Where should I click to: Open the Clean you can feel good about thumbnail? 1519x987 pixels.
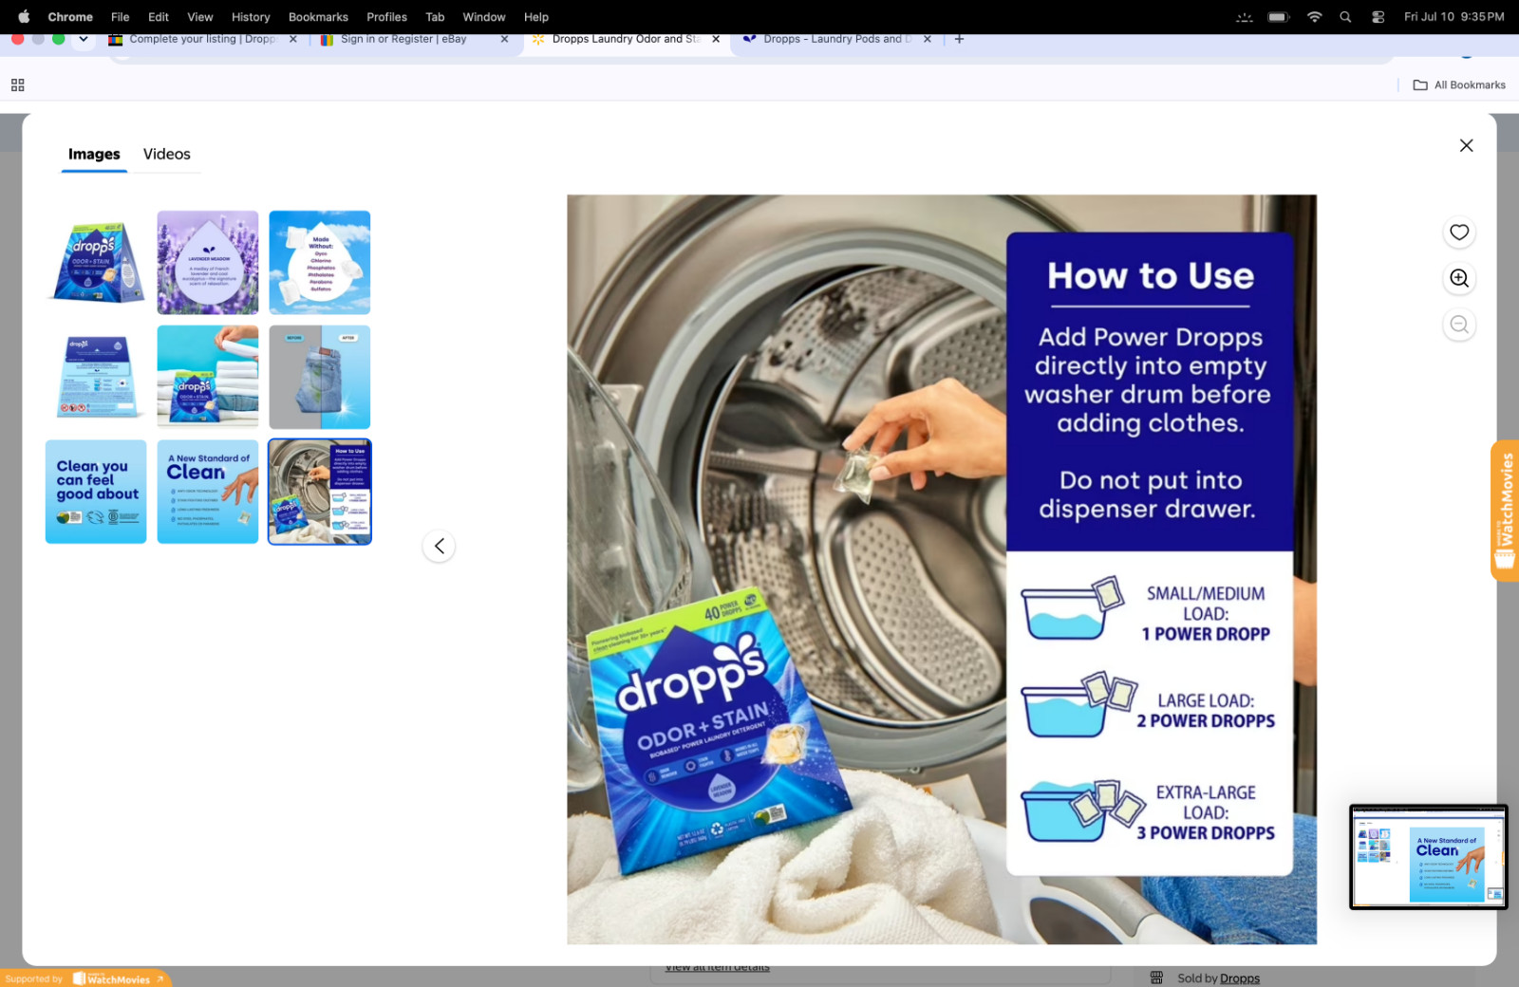coord(96,492)
